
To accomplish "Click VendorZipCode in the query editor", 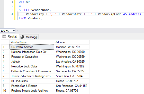I will (110, 14).
